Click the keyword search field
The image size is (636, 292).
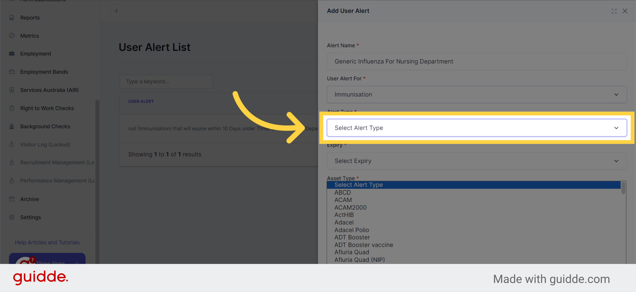(x=166, y=82)
